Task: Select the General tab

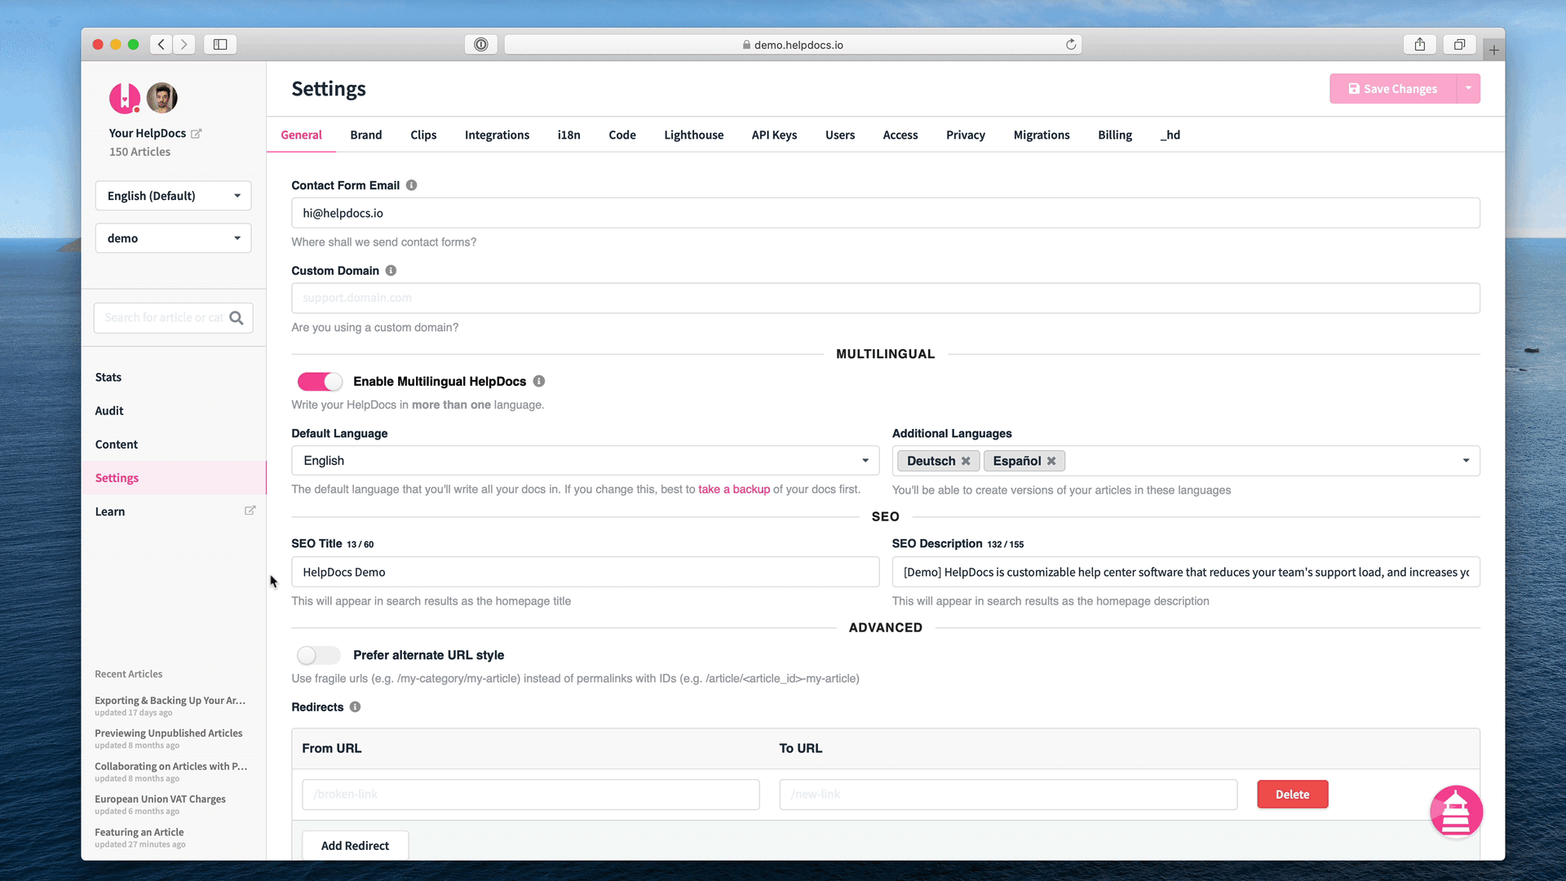Action: point(301,135)
